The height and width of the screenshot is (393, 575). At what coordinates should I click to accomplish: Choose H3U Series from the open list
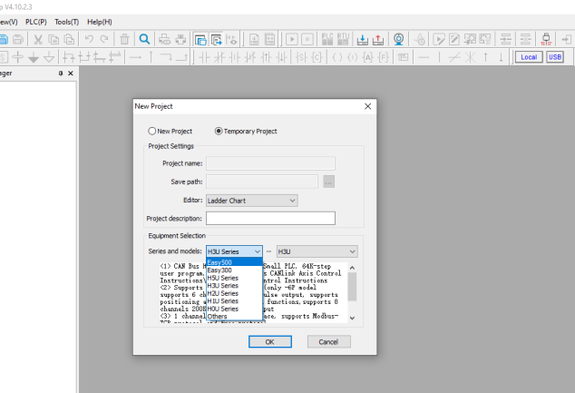click(234, 286)
